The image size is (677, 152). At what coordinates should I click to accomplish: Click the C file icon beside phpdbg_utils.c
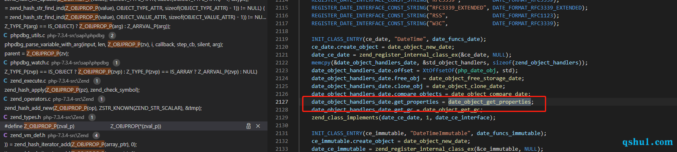6,36
